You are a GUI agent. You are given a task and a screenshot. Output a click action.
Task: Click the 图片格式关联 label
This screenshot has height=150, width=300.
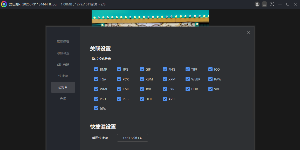(x=101, y=59)
